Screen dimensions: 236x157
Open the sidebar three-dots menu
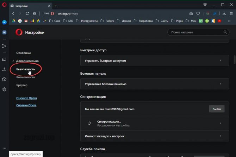pos(4,148)
